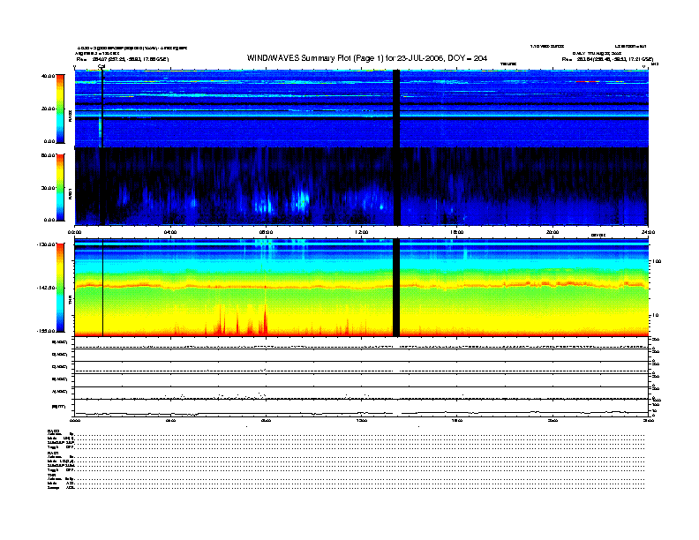Click the 16:00 time label under the RAD1 spectrogram

(x=457, y=232)
